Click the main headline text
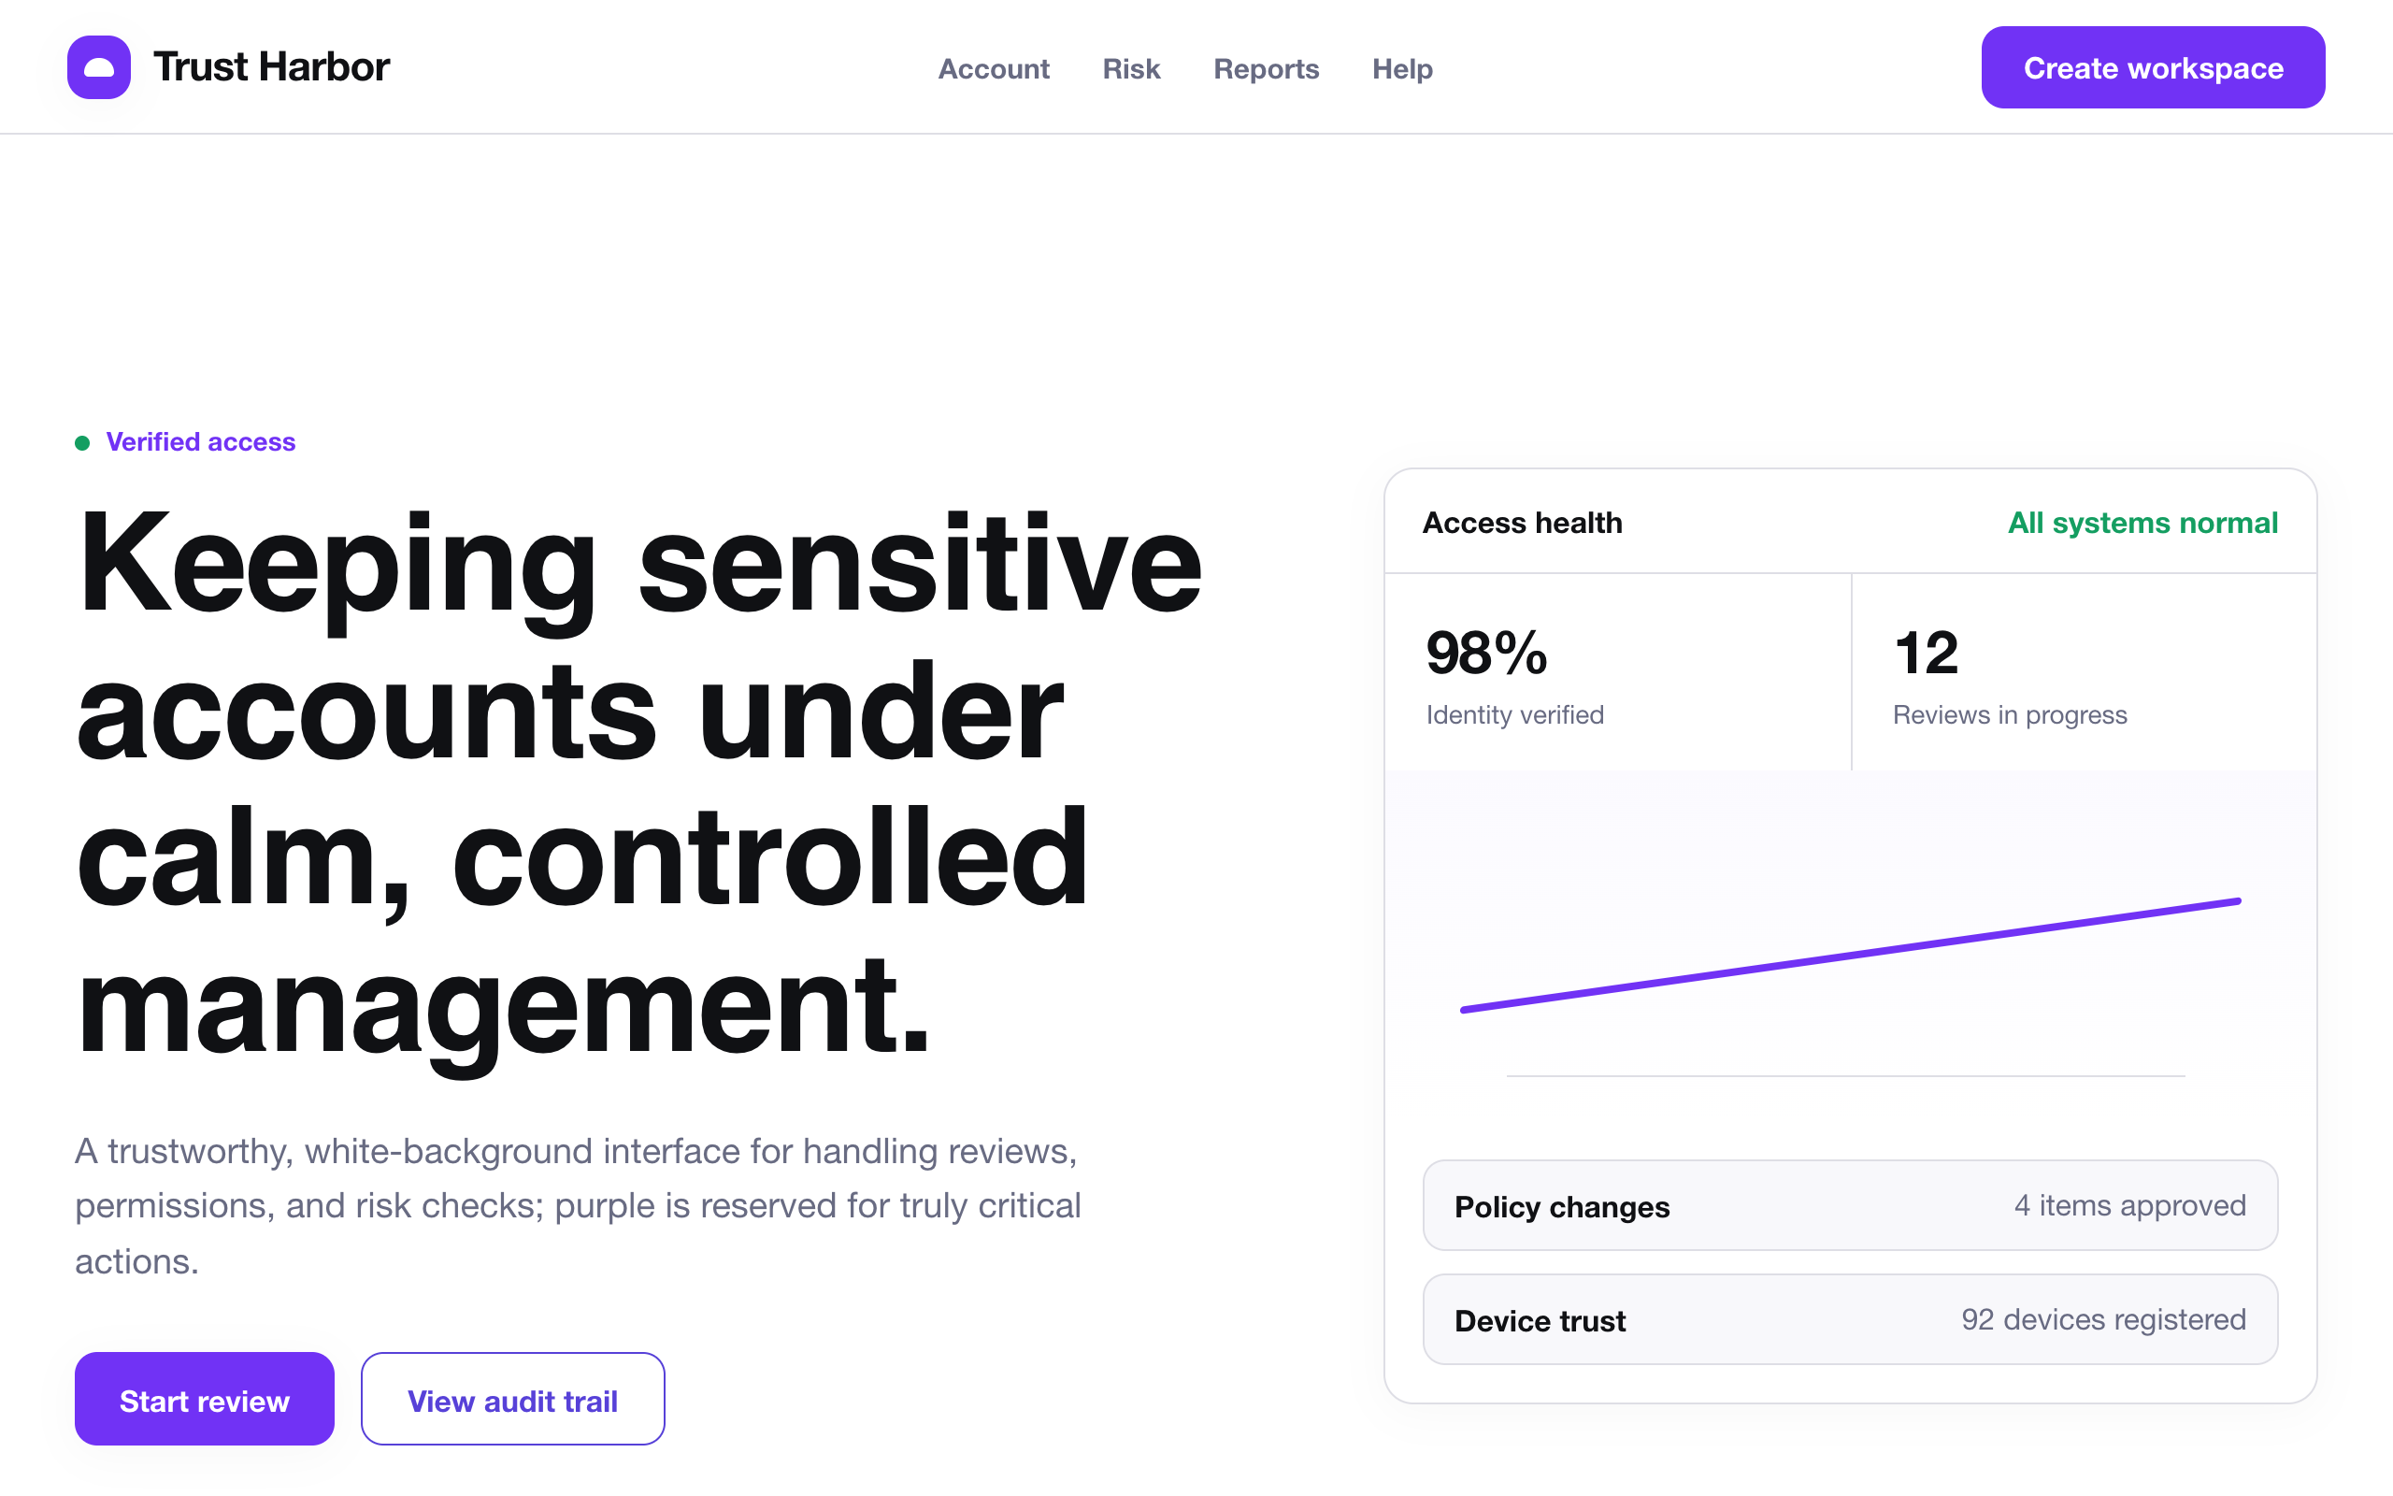The image size is (2393, 1496). 638,784
